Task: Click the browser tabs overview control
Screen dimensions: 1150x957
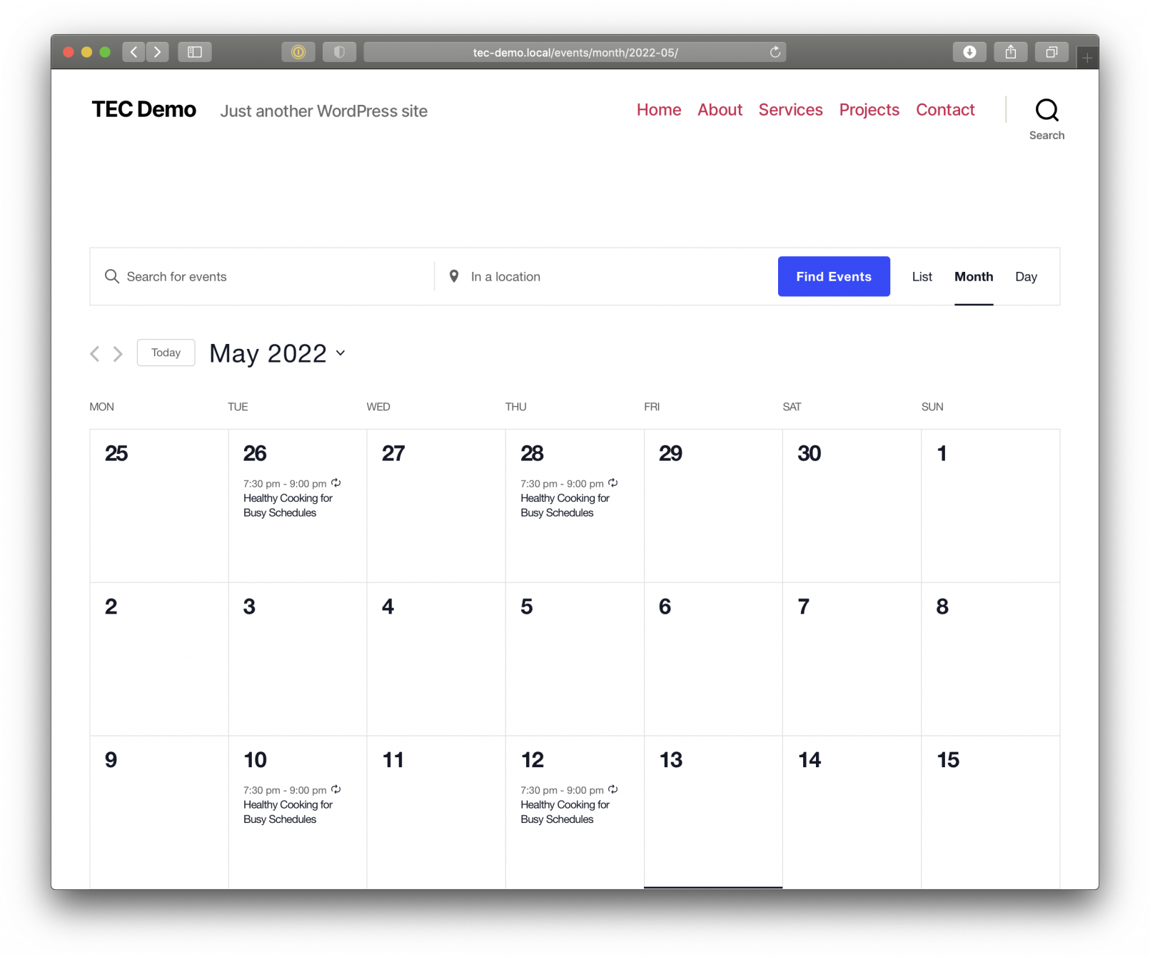Action: click(1051, 51)
